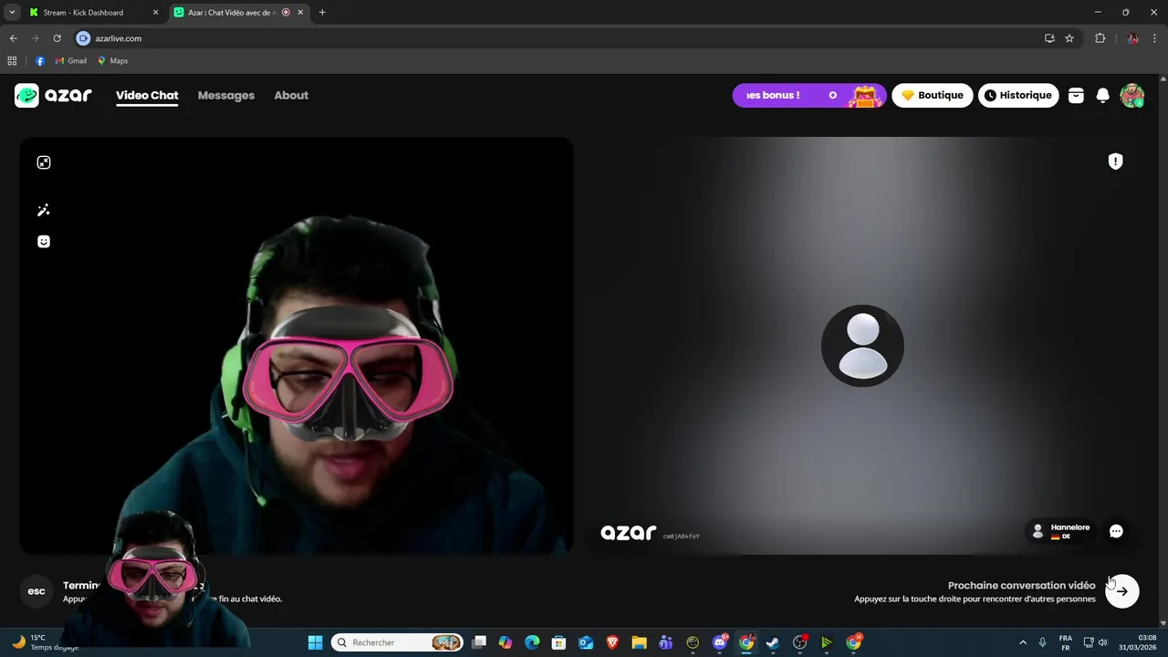Screen dimensions: 1168x657
Task: Open the About page
Action: point(291,95)
